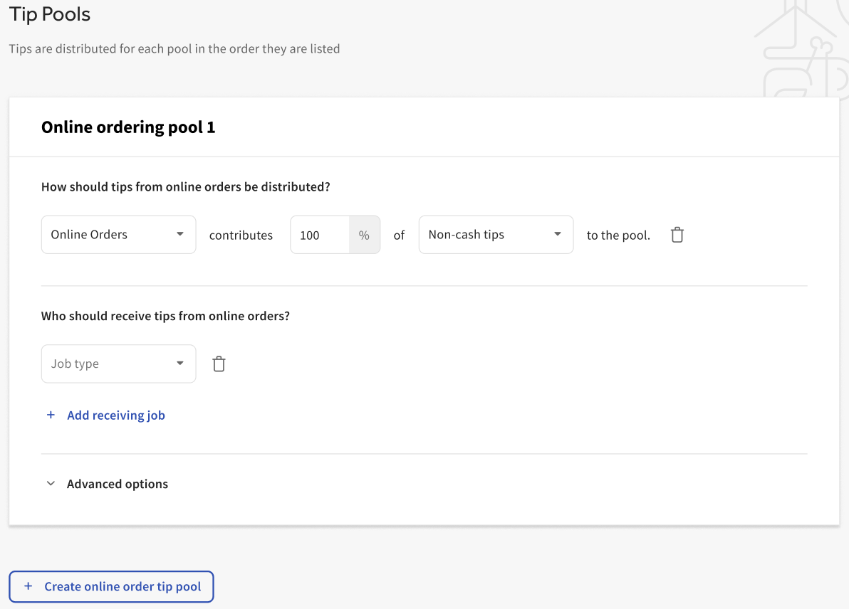Click the caret on the Non-cash tips dropdown
The image size is (849, 609).
[558, 234]
